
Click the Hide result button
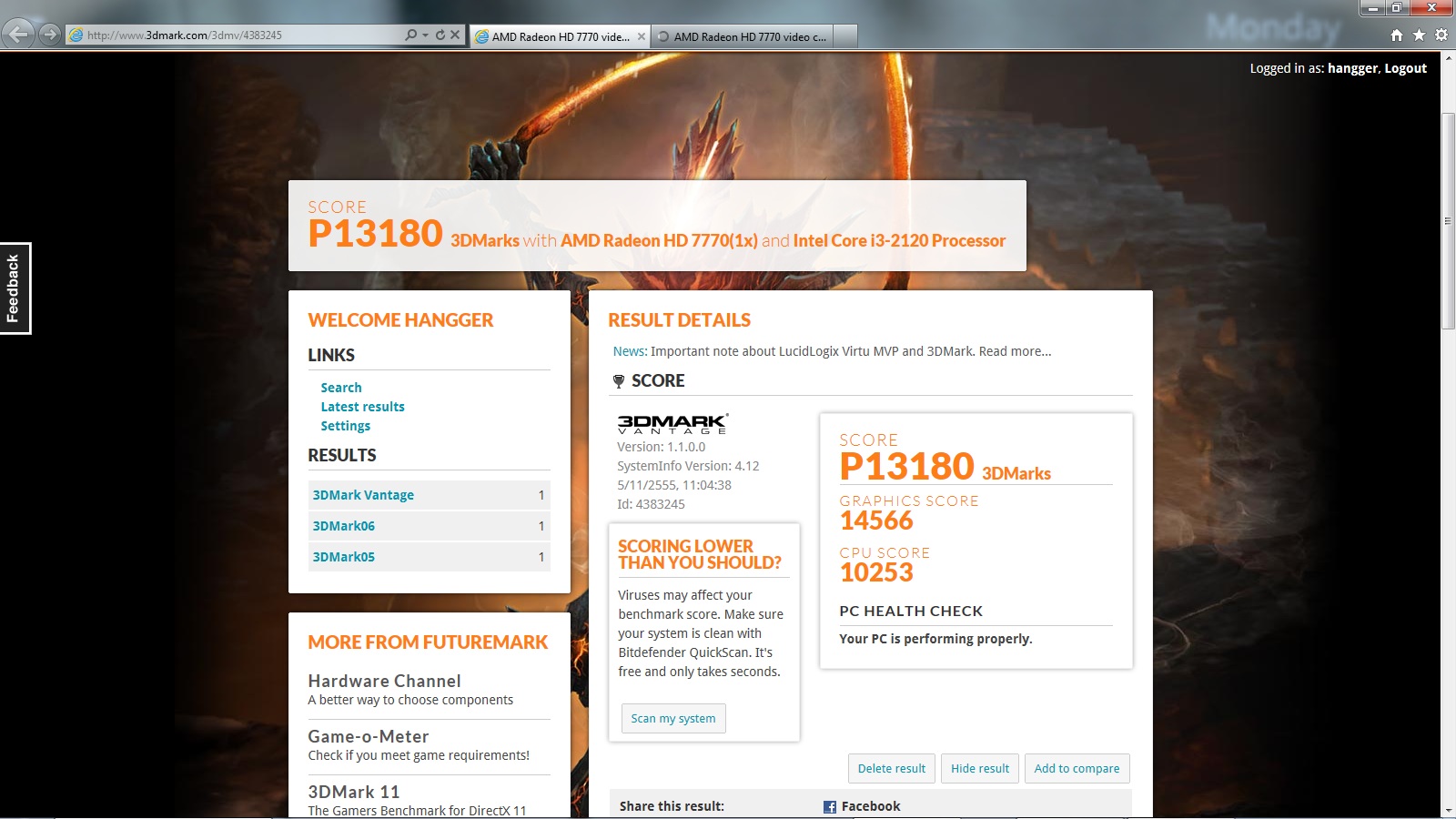coord(980,769)
